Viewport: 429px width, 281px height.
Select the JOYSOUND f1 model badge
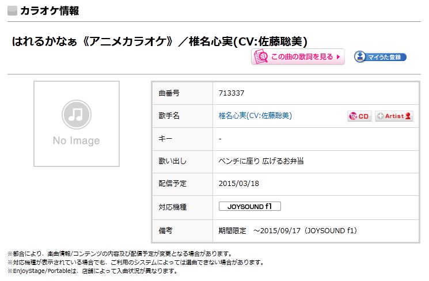(250, 206)
